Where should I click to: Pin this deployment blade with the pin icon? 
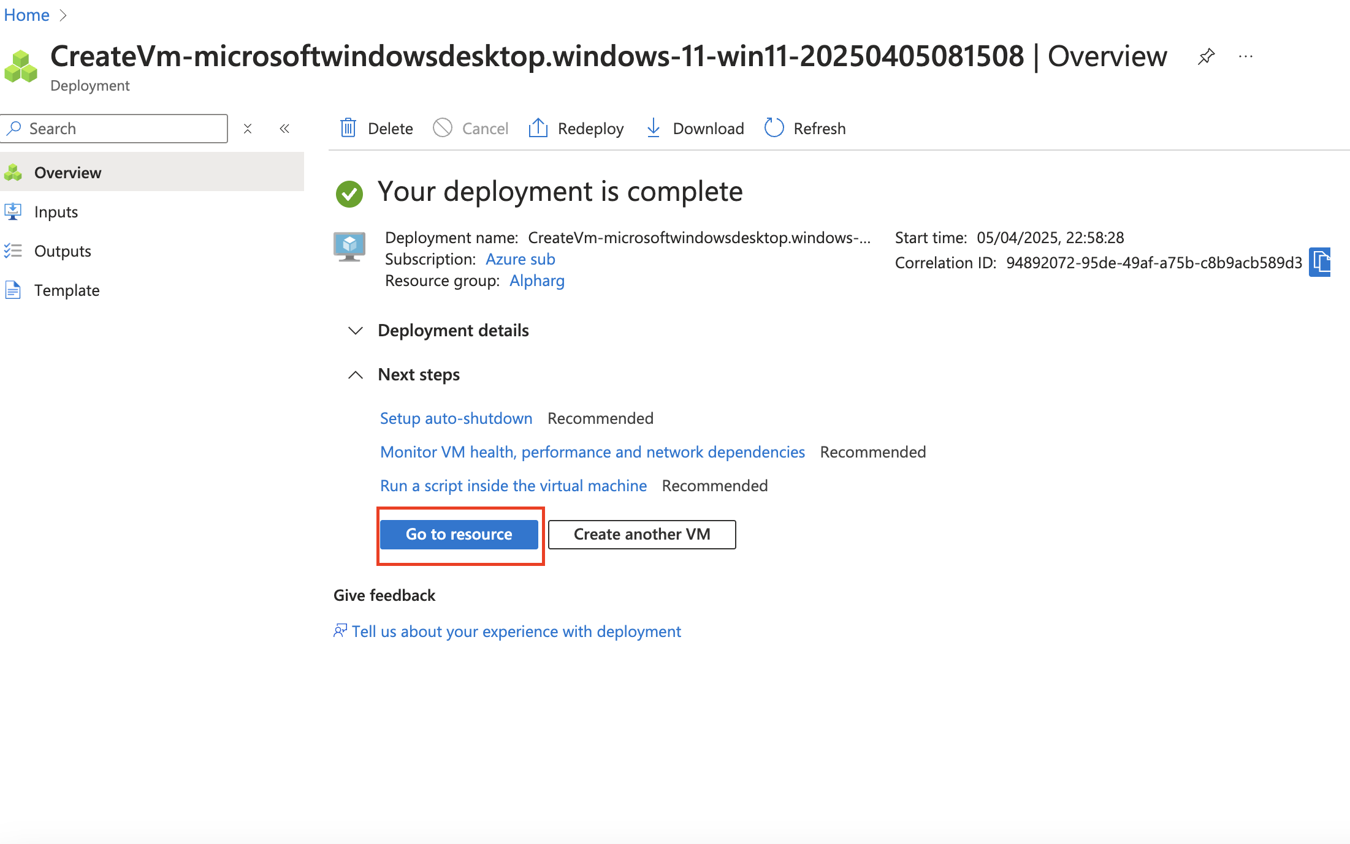coord(1206,56)
